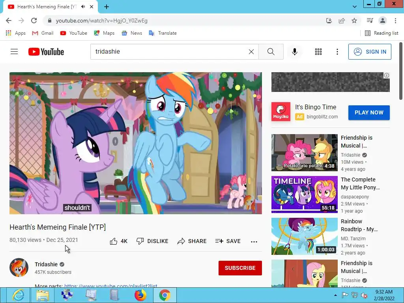Open YouTube settings three-dot menu
Viewport: 404px width, 303px height.
[337, 52]
